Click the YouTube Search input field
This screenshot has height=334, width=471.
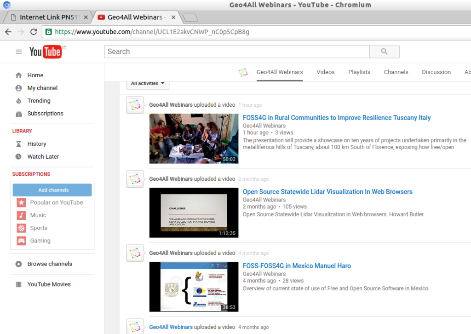pyautogui.click(x=237, y=52)
